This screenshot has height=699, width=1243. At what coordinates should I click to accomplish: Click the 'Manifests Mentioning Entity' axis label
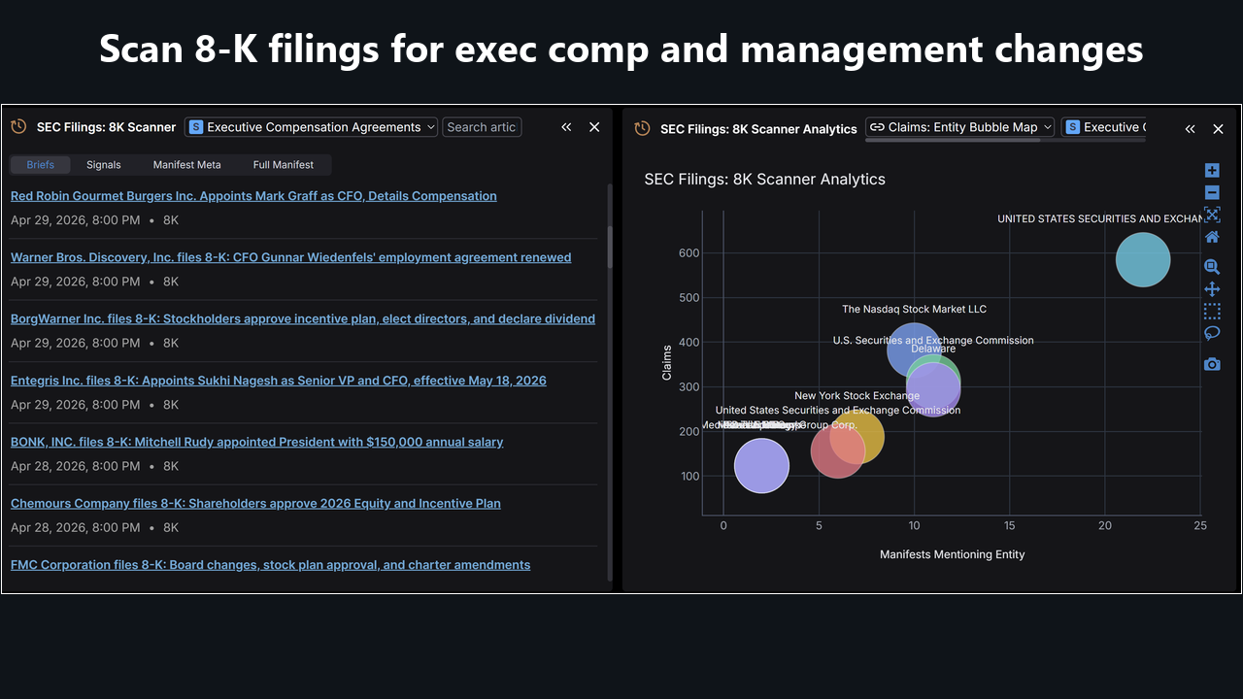tap(953, 554)
